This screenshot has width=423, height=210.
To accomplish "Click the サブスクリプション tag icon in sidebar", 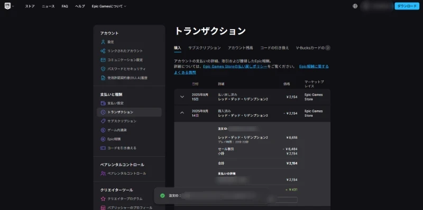I will point(103,121).
